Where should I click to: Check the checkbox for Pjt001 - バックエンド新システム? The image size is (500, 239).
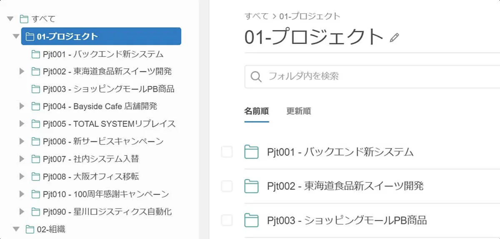tap(227, 152)
